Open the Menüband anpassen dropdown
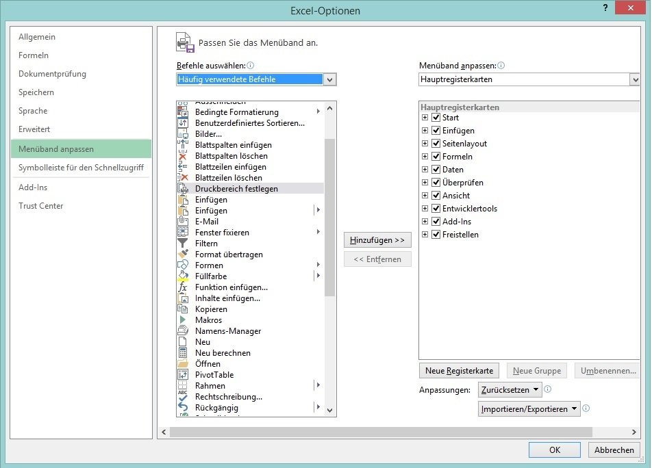Image resolution: width=652 pixels, height=468 pixels. pyautogui.click(x=634, y=79)
